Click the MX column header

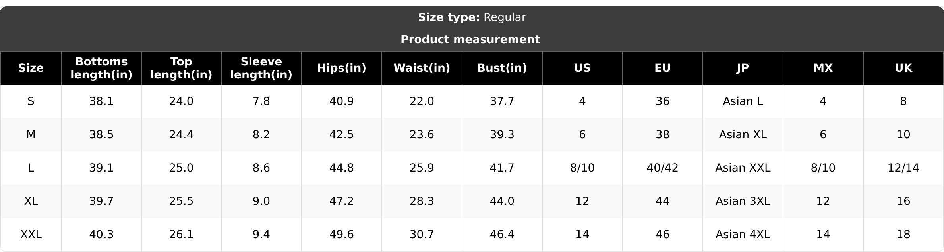[823, 68]
